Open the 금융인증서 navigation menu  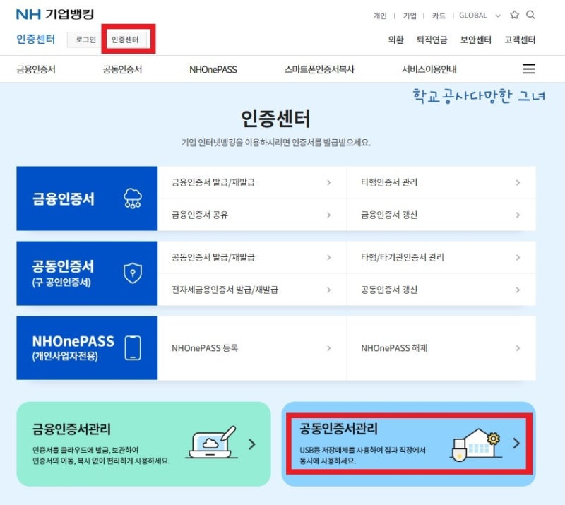pyautogui.click(x=36, y=69)
